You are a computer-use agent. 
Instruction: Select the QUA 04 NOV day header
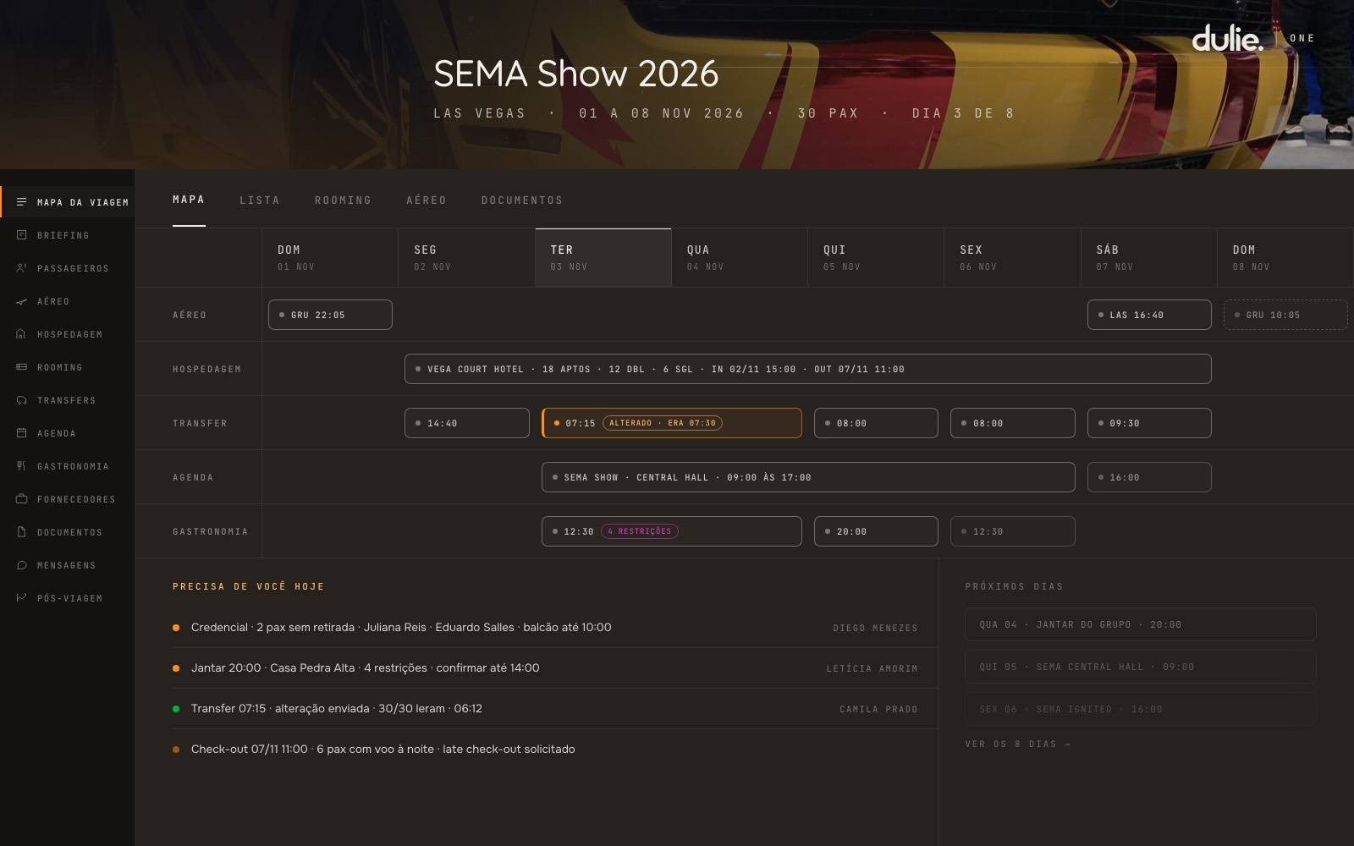pos(740,258)
